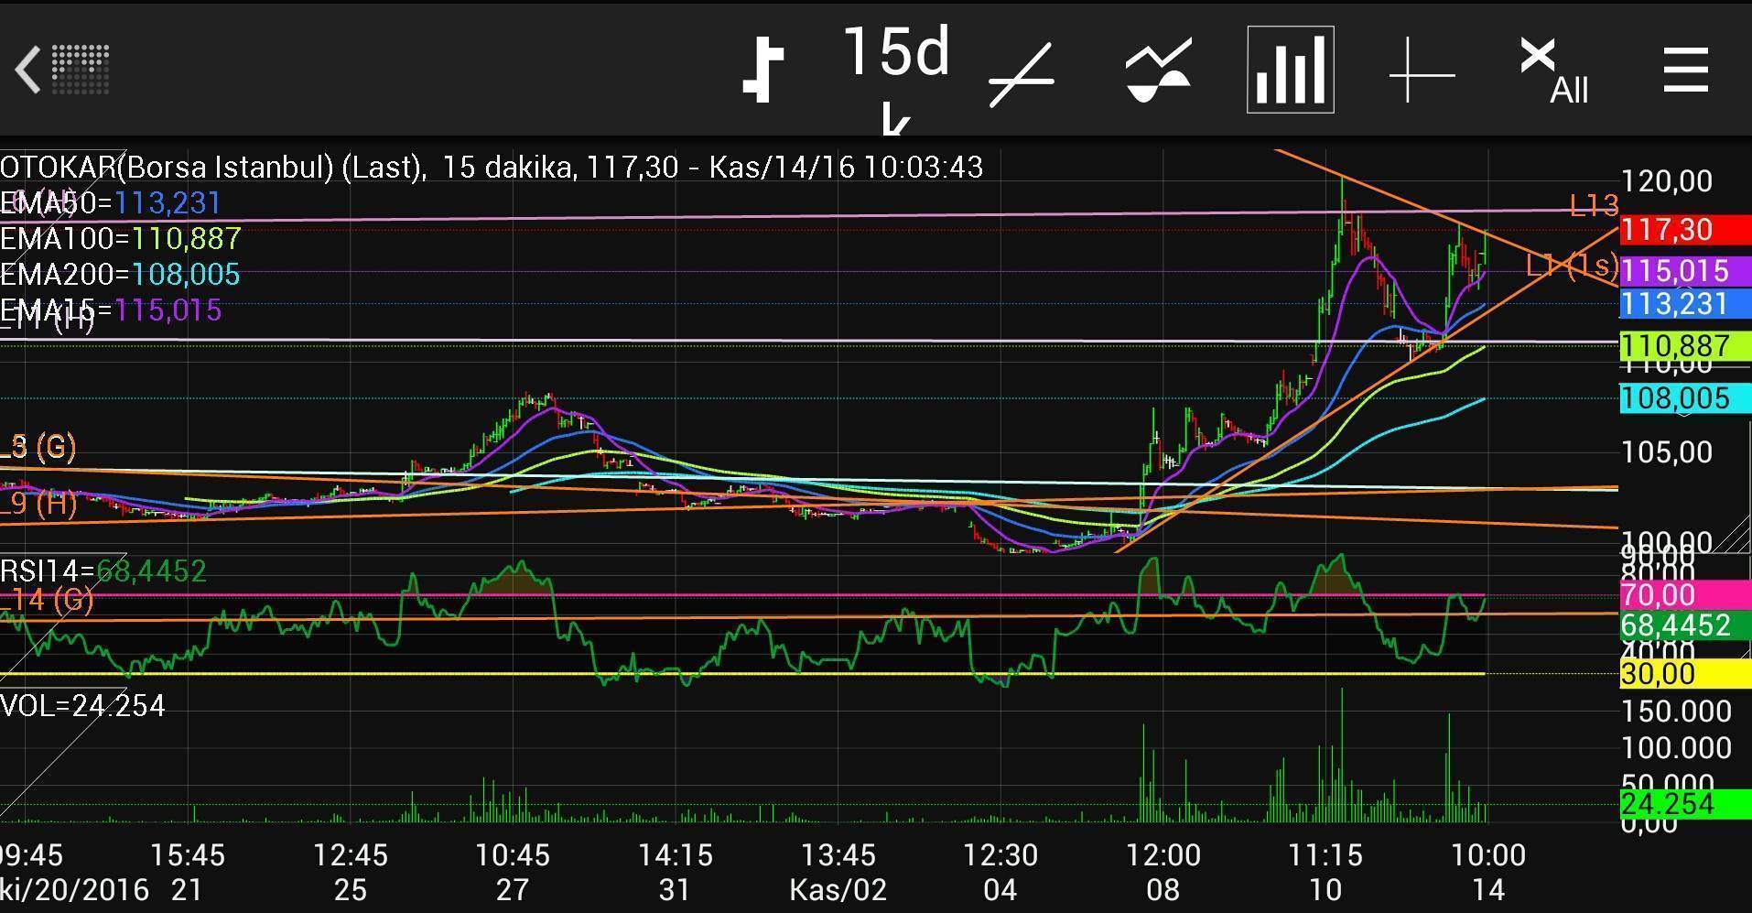The image size is (1752, 913).
Task: Select the L13 trendline label
Action: [x=1593, y=205]
